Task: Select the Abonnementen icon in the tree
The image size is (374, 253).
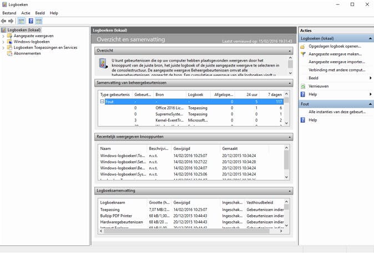Action: coord(9,54)
